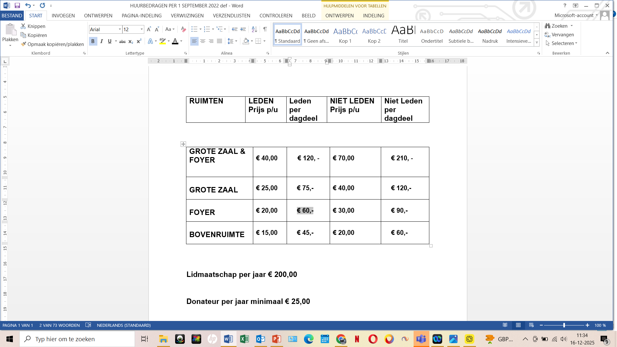The height and width of the screenshot is (347, 617).
Task: Expand the Styles gallery more arrow
Action: click(x=537, y=43)
